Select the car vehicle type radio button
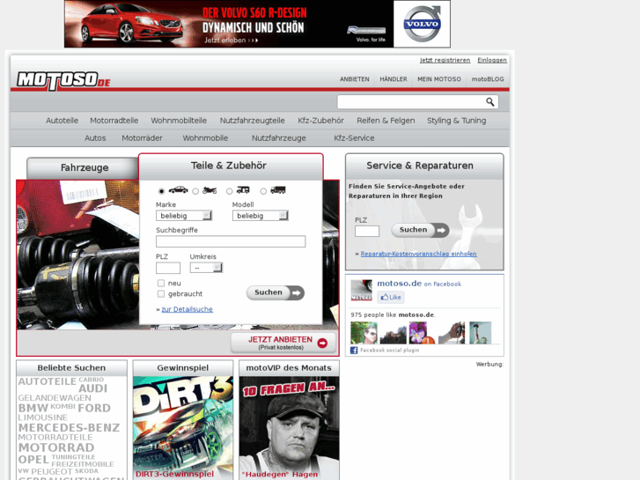This screenshot has height=480, width=640. pyautogui.click(x=161, y=191)
